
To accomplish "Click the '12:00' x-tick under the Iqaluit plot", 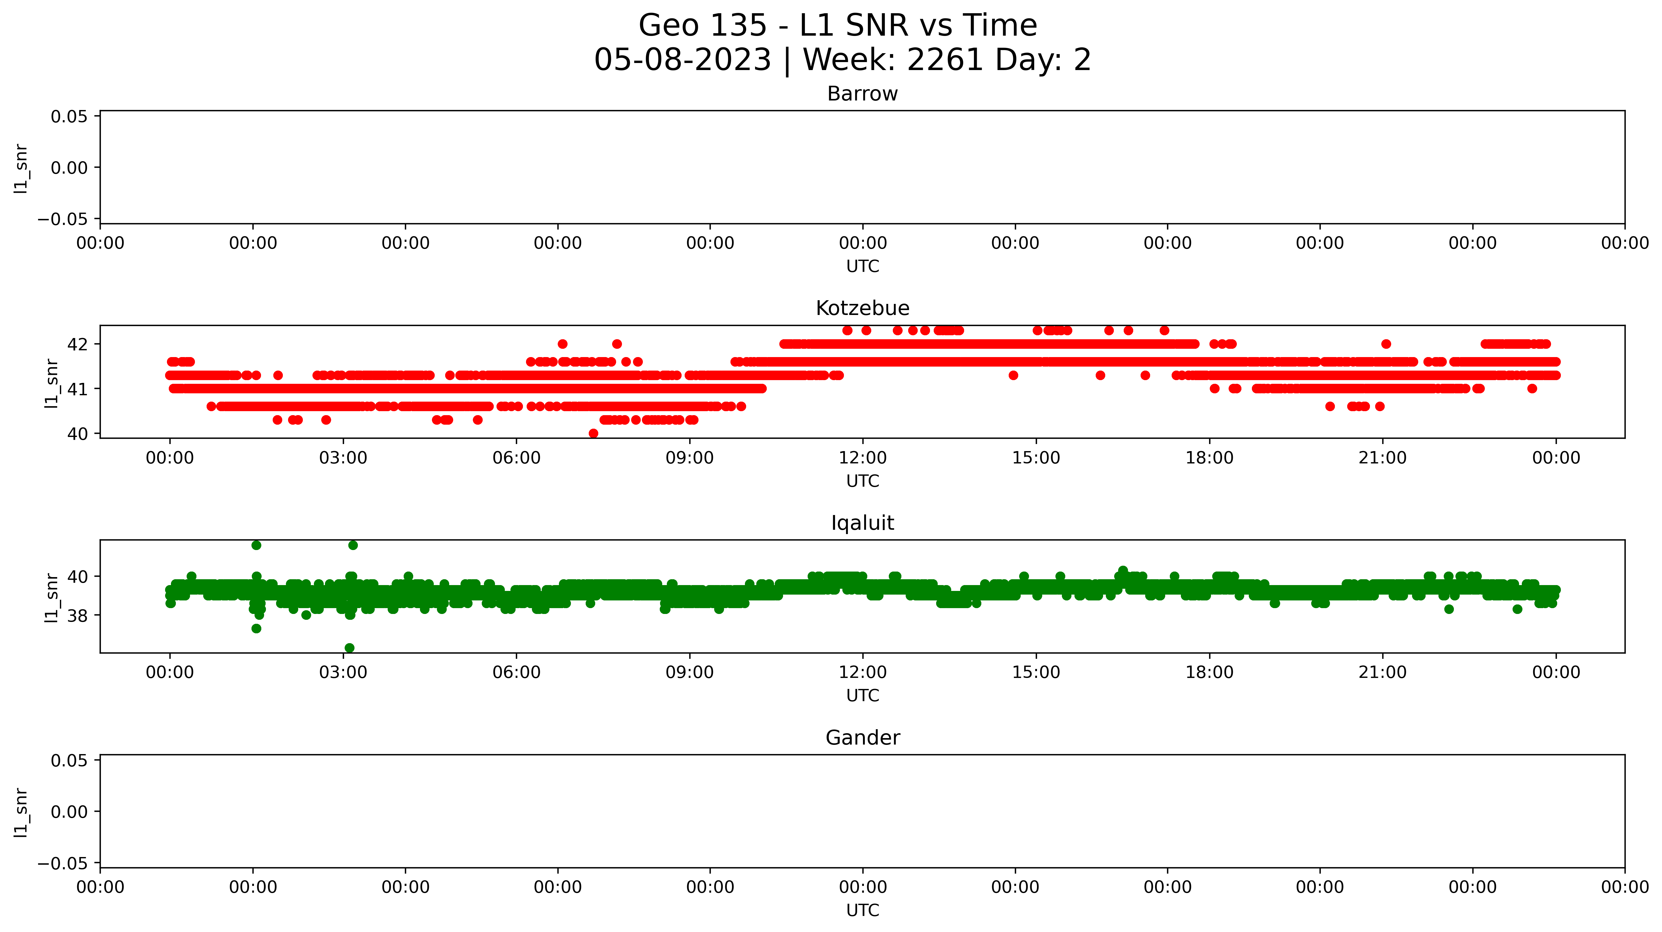I will click(863, 673).
